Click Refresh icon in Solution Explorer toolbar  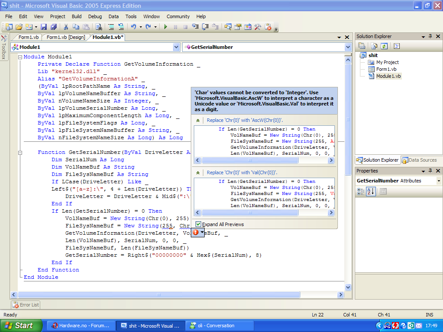click(x=384, y=46)
